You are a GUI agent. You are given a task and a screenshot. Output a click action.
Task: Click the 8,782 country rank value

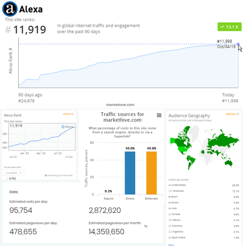12,179
